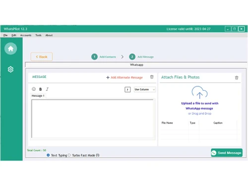Select the Whatsapp tab header
The width and height of the screenshot is (248, 186).
(136, 64)
